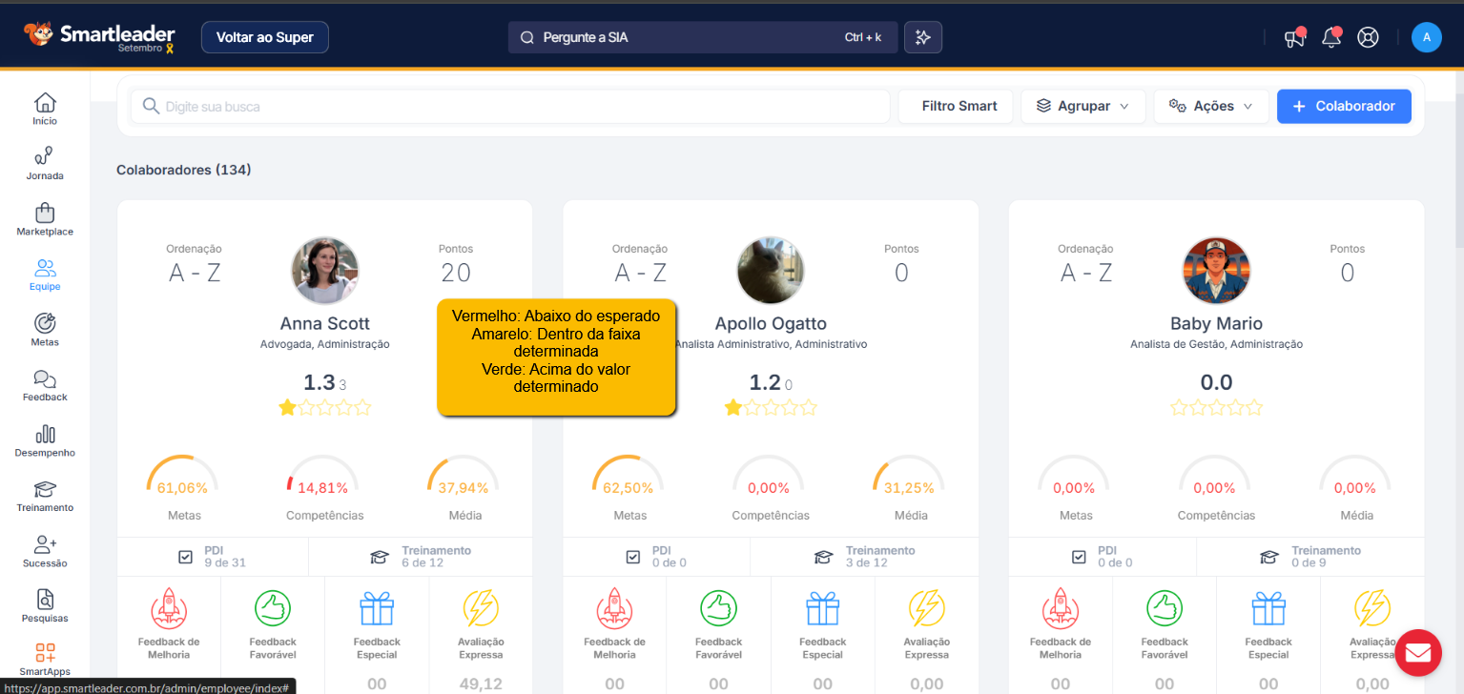Expand the Agrupar dropdown
This screenshot has width=1464, height=694.
(1083, 107)
